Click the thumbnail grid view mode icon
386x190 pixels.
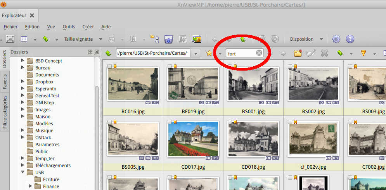click(x=24, y=39)
